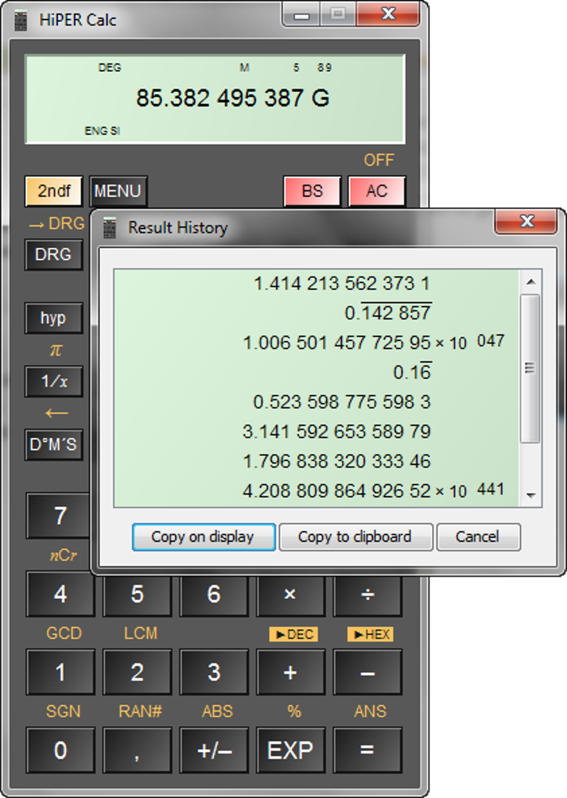Click digit 1 key

pyautogui.click(x=61, y=672)
